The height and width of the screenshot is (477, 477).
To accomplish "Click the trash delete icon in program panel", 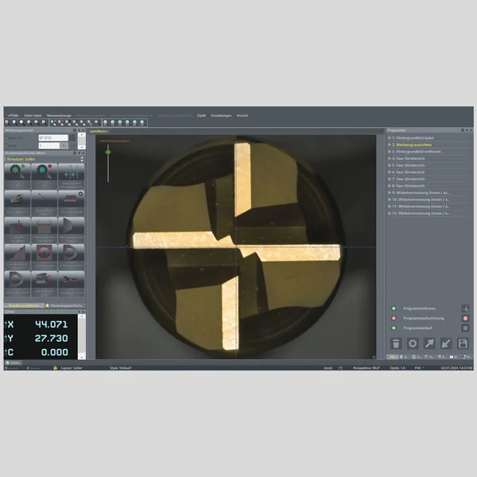I will click(x=396, y=343).
